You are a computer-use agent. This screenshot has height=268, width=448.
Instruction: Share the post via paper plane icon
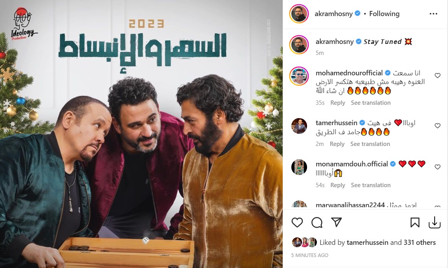336,222
